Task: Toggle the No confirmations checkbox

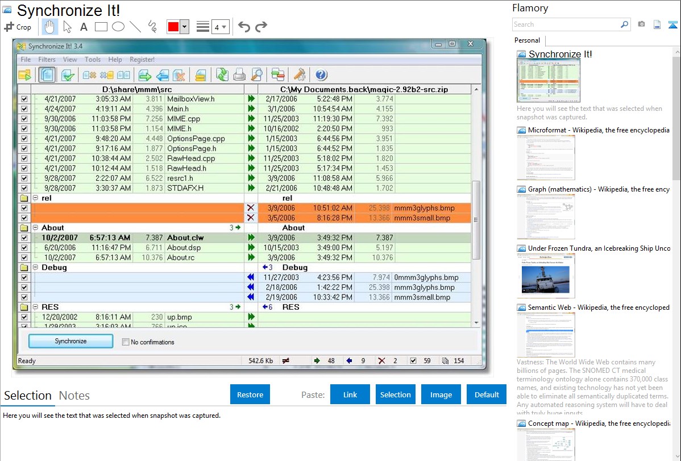Action: pos(126,342)
